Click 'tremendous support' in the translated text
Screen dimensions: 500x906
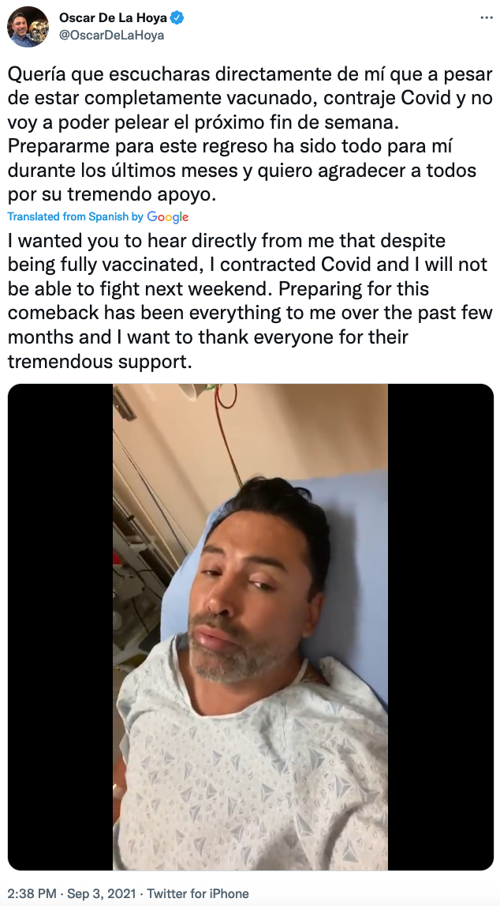pyautogui.click(x=99, y=363)
